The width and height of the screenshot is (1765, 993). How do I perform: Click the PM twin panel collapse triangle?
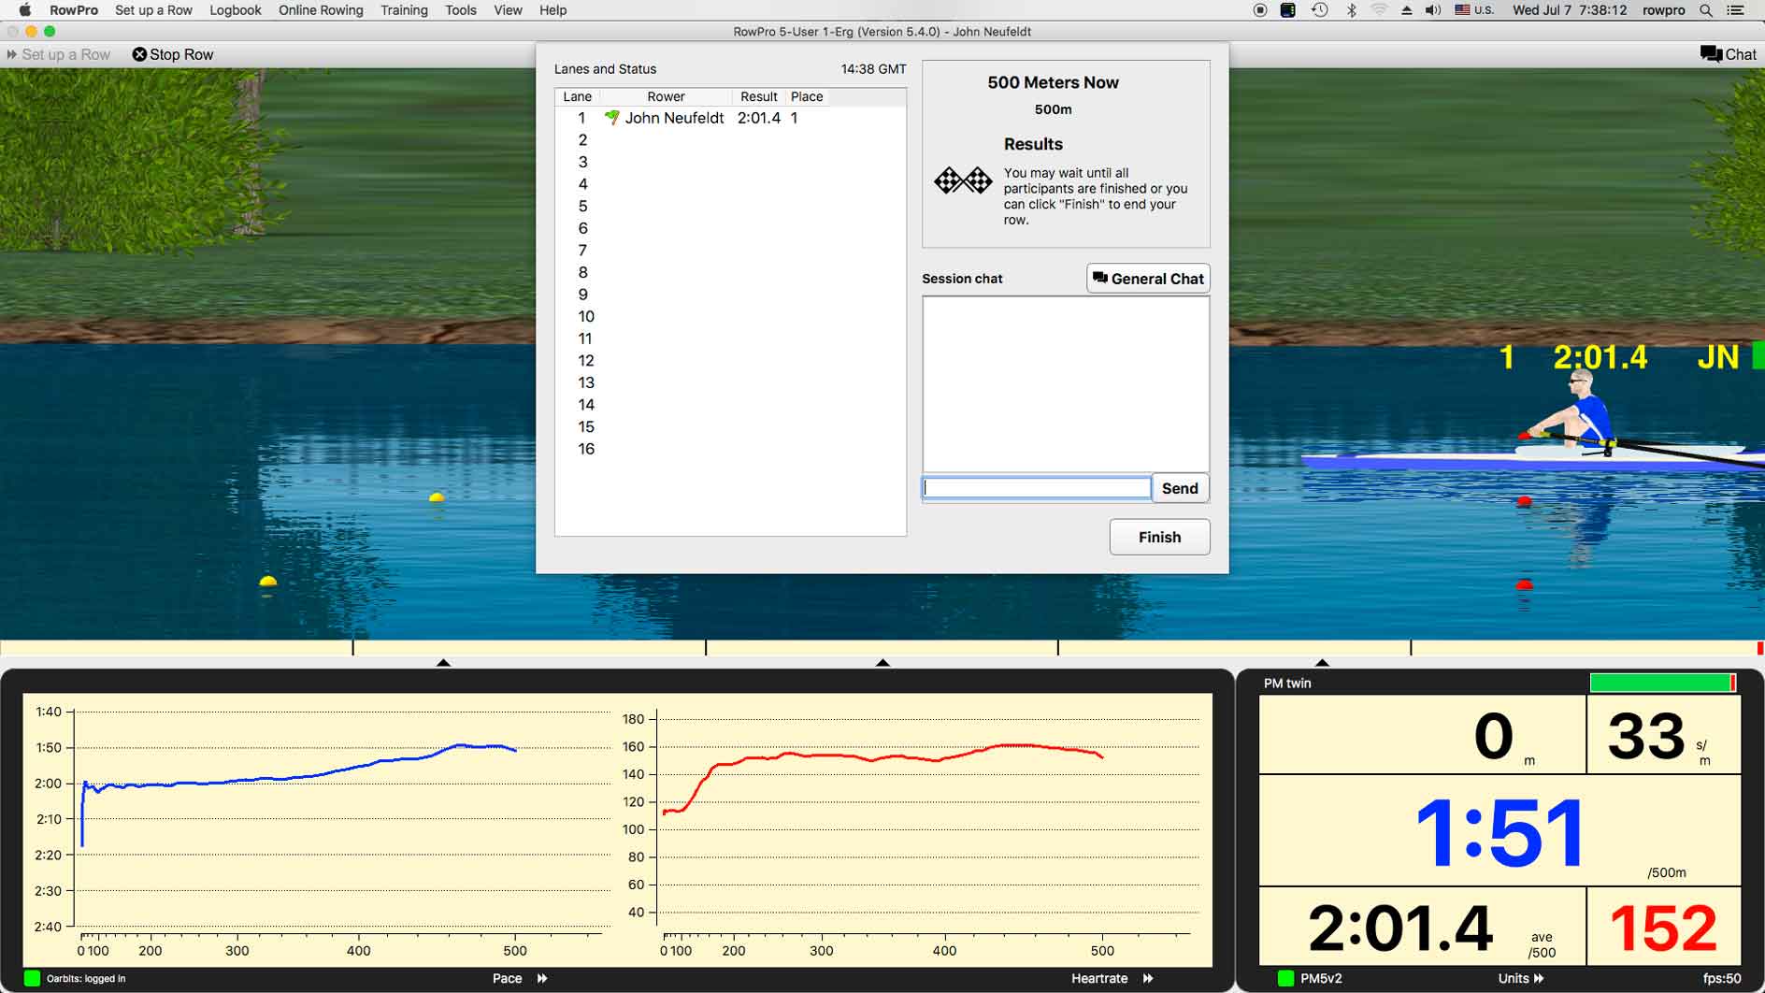[x=1322, y=662]
